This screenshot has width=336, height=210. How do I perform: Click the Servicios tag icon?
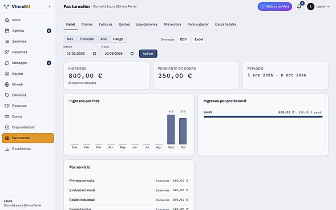click(7, 95)
